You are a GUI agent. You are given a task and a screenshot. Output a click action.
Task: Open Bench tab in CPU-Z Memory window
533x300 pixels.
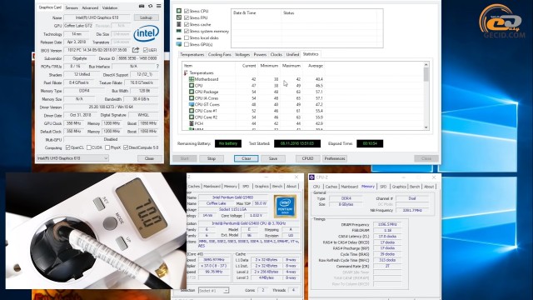(415, 187)
